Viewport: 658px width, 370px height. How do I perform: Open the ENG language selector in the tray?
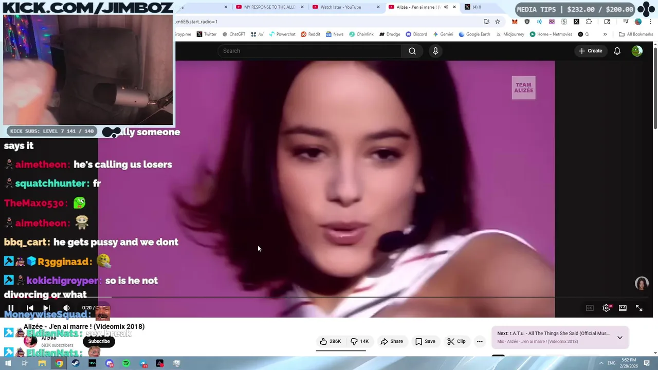[612, 363]
